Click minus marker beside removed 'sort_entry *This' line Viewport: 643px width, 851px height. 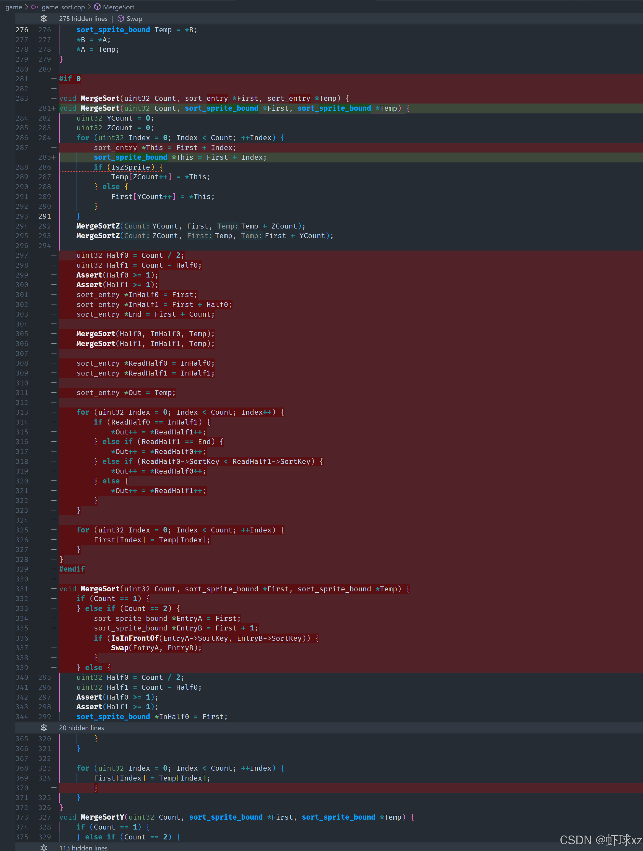[54, 148]
